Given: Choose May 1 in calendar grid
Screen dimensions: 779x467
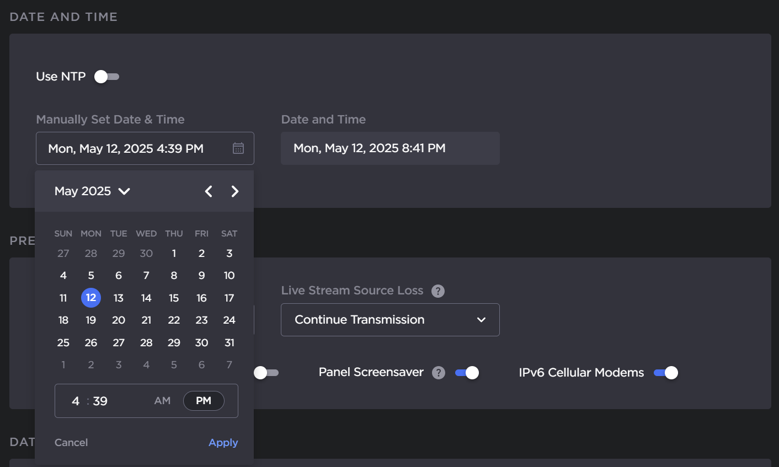Looking at the screenshot, I should [174, 254].
